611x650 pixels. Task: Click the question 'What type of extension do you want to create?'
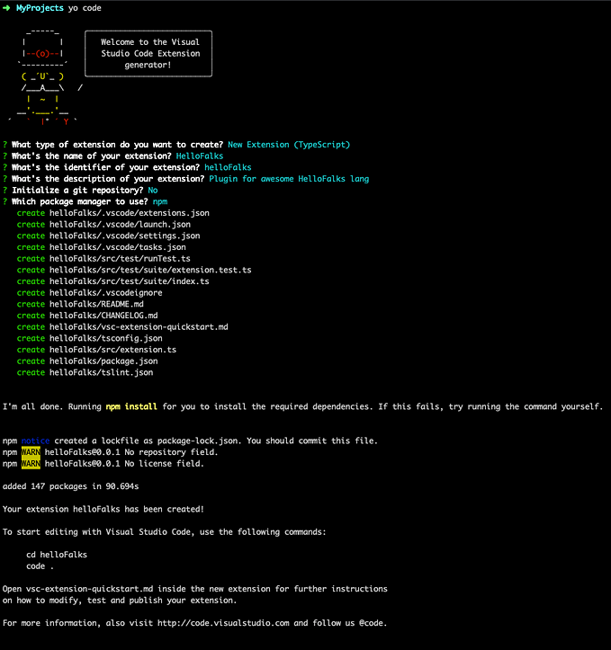click(117, 145)
